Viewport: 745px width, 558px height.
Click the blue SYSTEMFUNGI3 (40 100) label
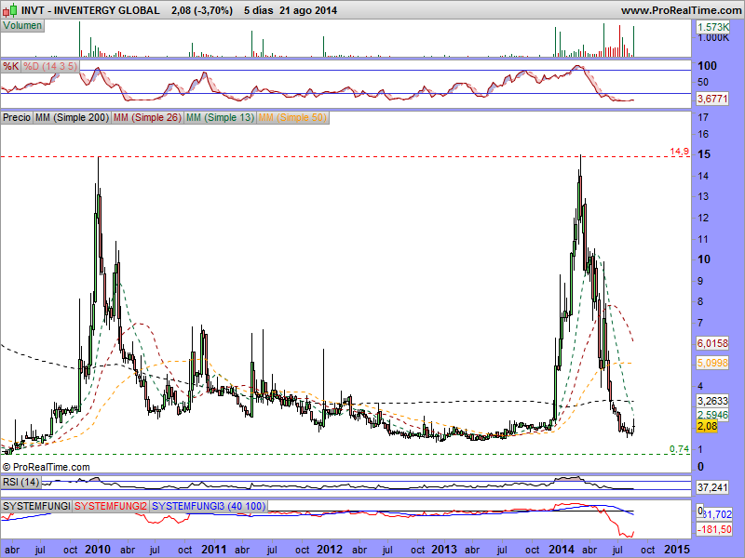[x=209, y=506]
